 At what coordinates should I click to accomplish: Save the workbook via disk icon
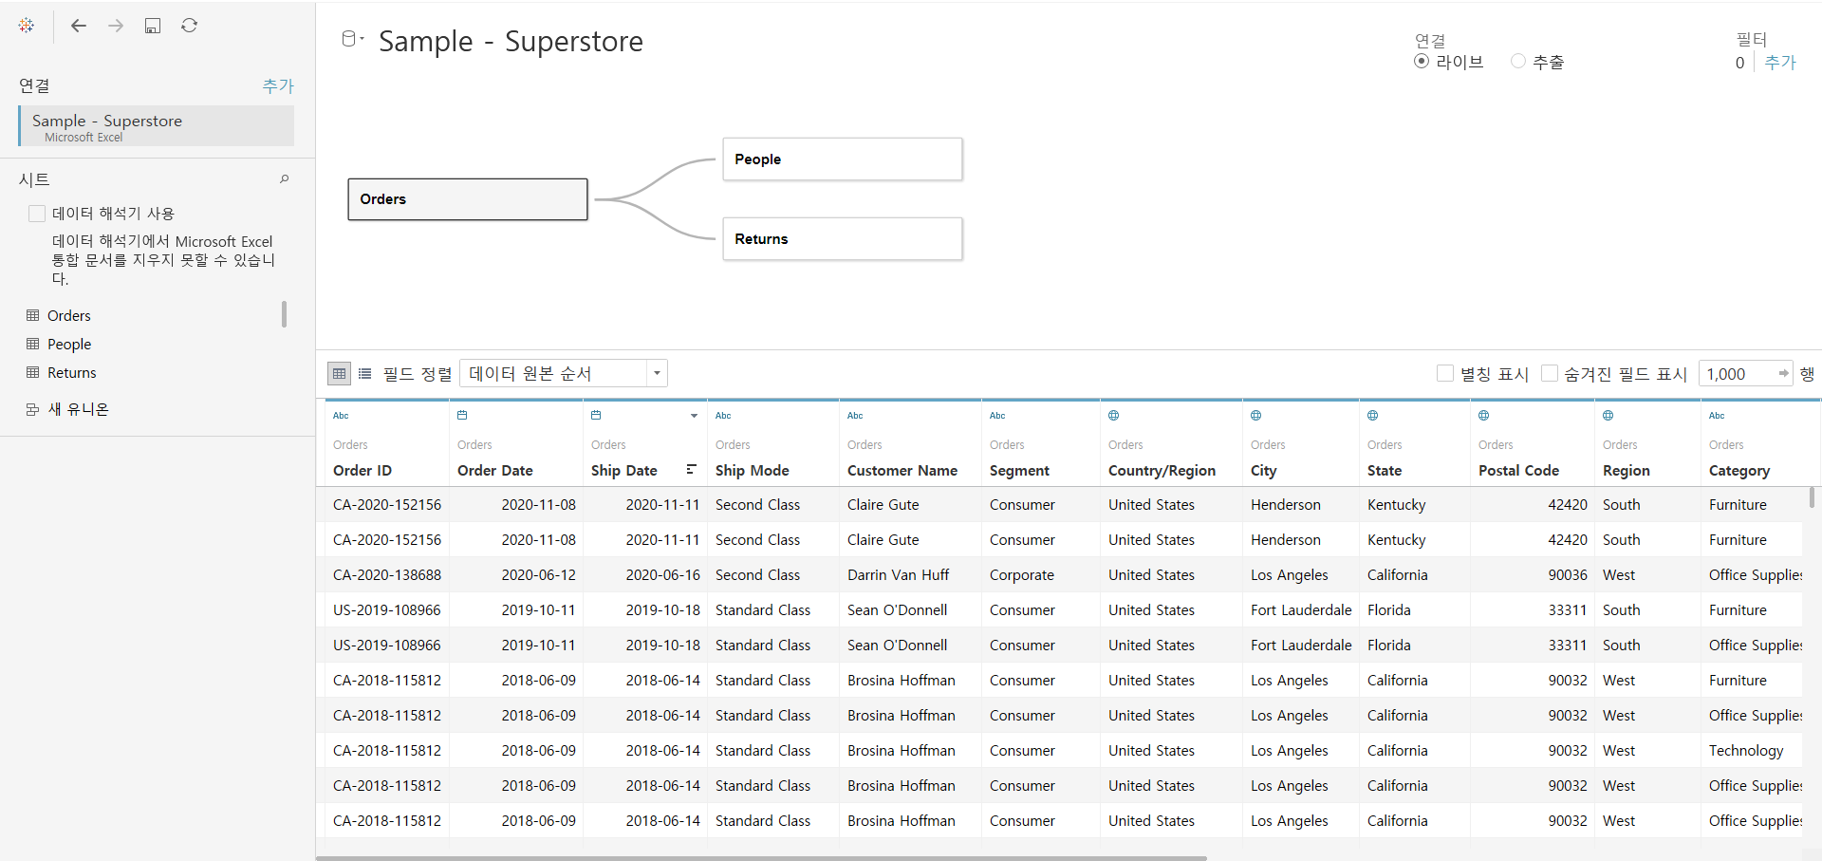[153, 26]
